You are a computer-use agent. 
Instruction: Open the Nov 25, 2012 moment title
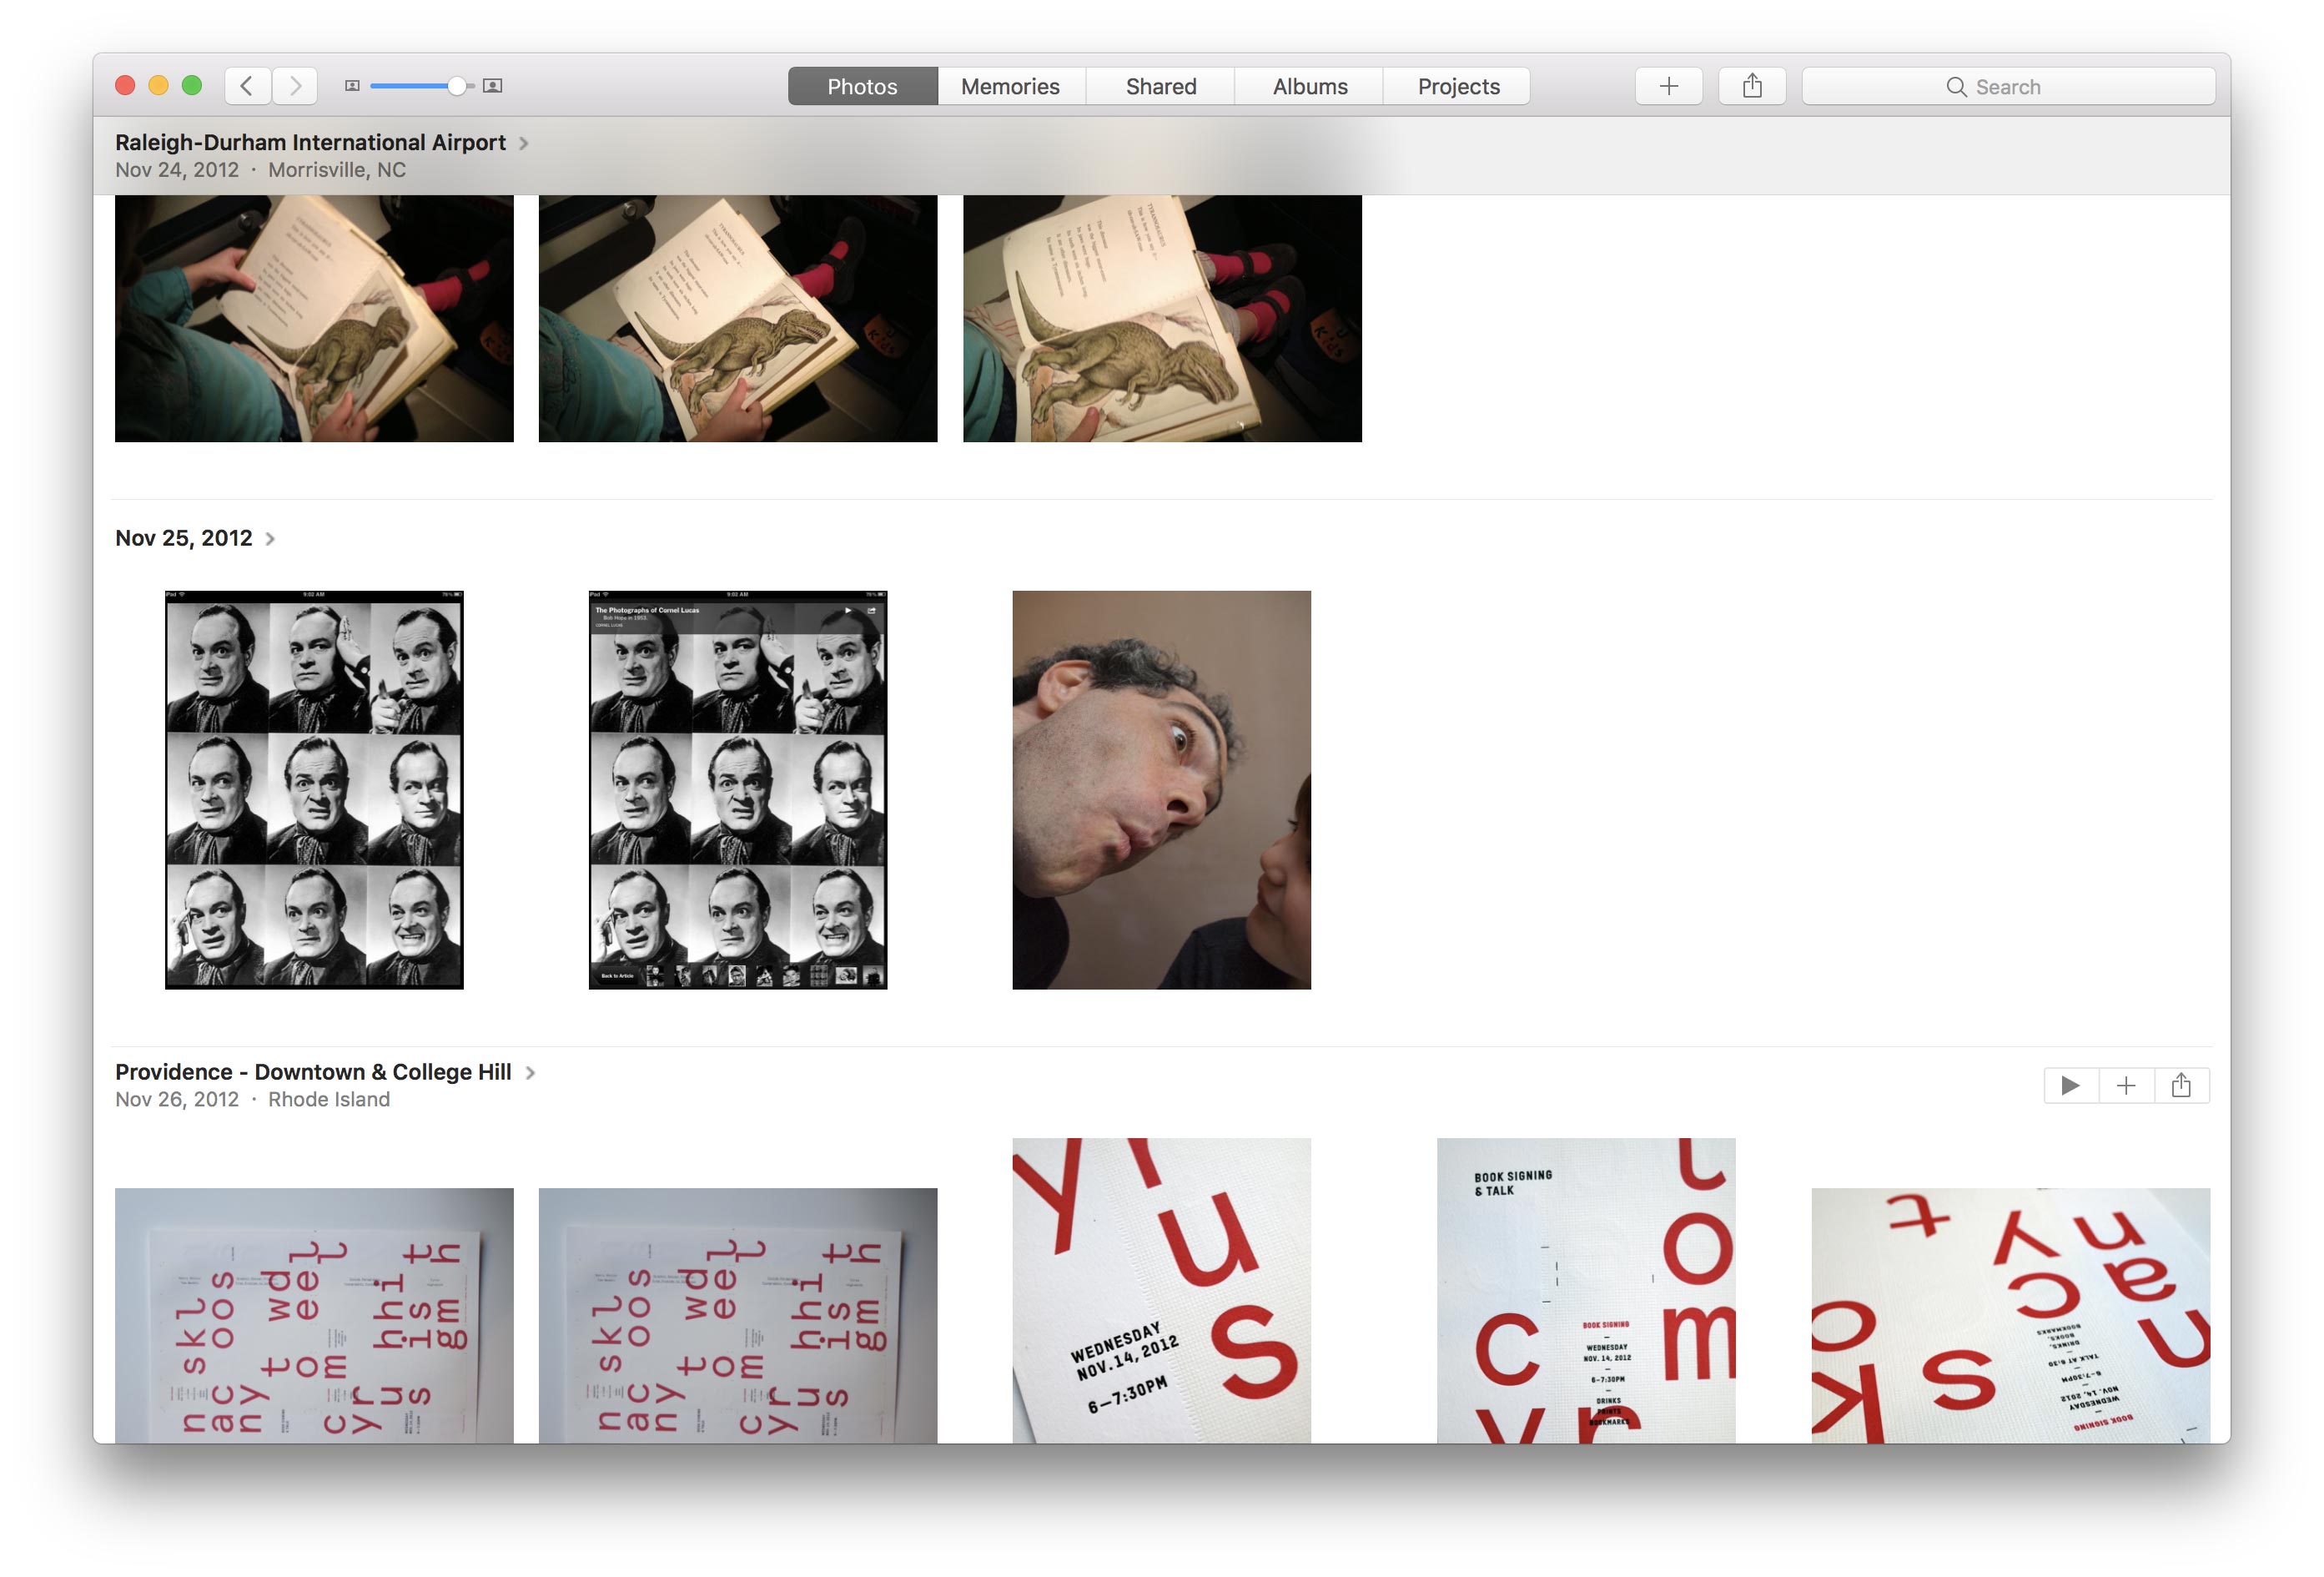point(183,538)
